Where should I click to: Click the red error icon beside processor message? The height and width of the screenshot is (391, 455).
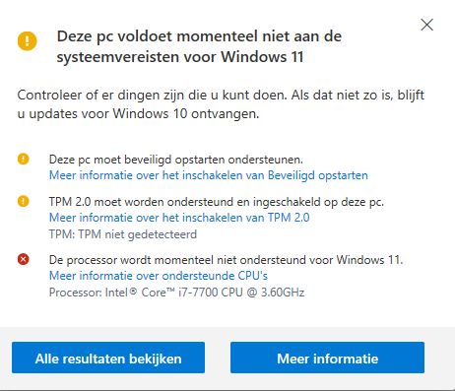tap(24, 259)
